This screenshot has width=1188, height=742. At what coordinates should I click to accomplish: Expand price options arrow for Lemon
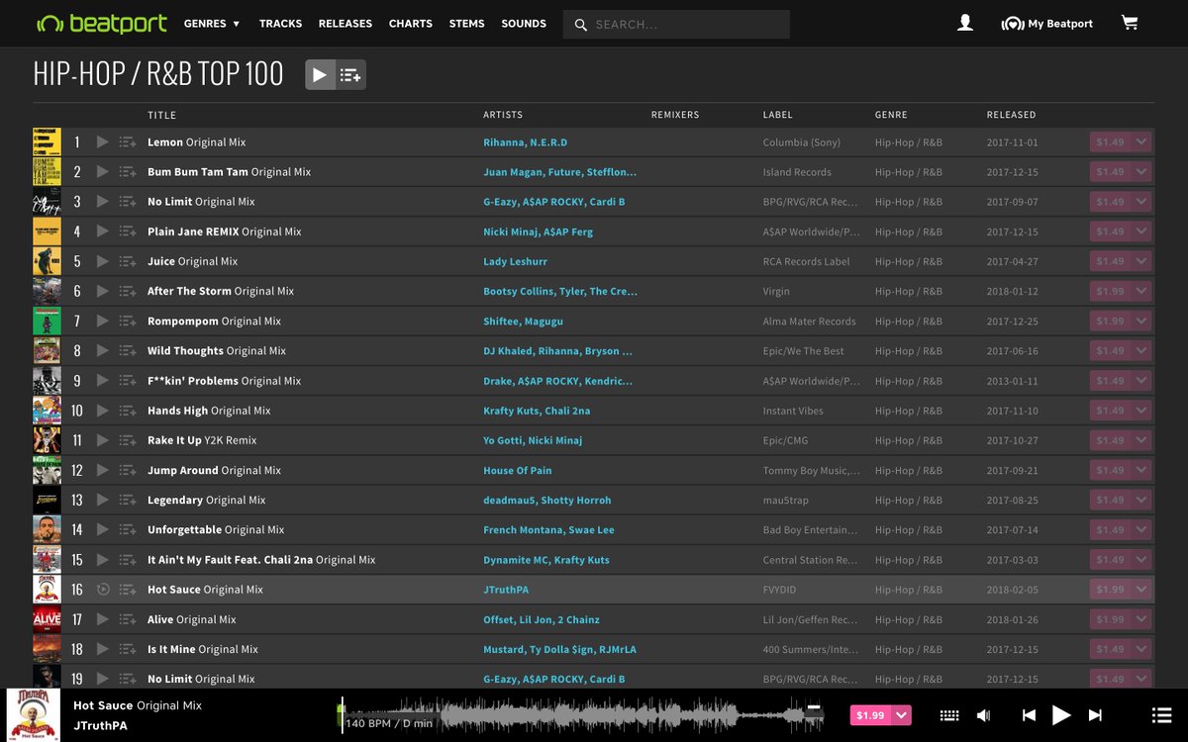(x=1141, y=141)
